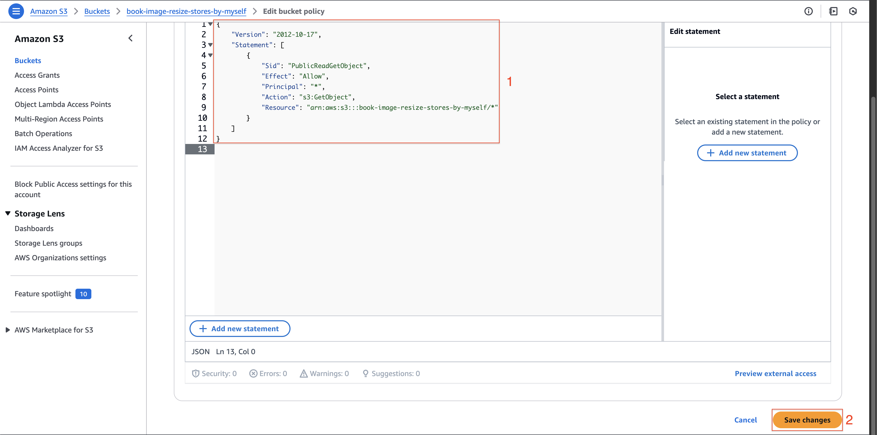Open the CloudShell icon in header

[833, 11]
